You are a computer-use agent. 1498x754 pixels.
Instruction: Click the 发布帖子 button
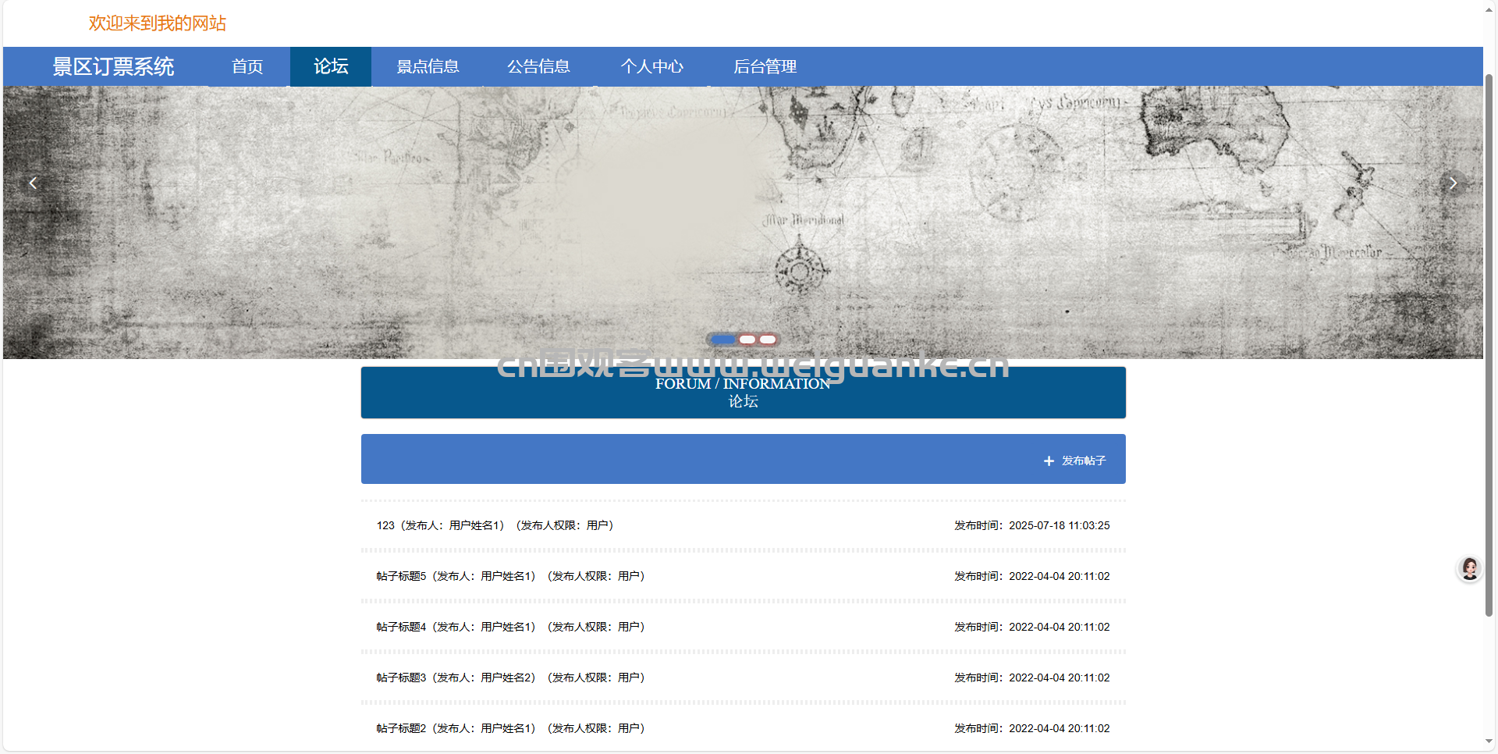pos(1075,461)
